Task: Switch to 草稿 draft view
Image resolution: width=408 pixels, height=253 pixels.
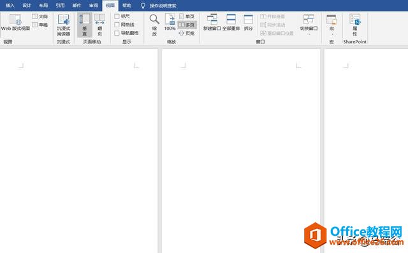Action: (40, 25)
